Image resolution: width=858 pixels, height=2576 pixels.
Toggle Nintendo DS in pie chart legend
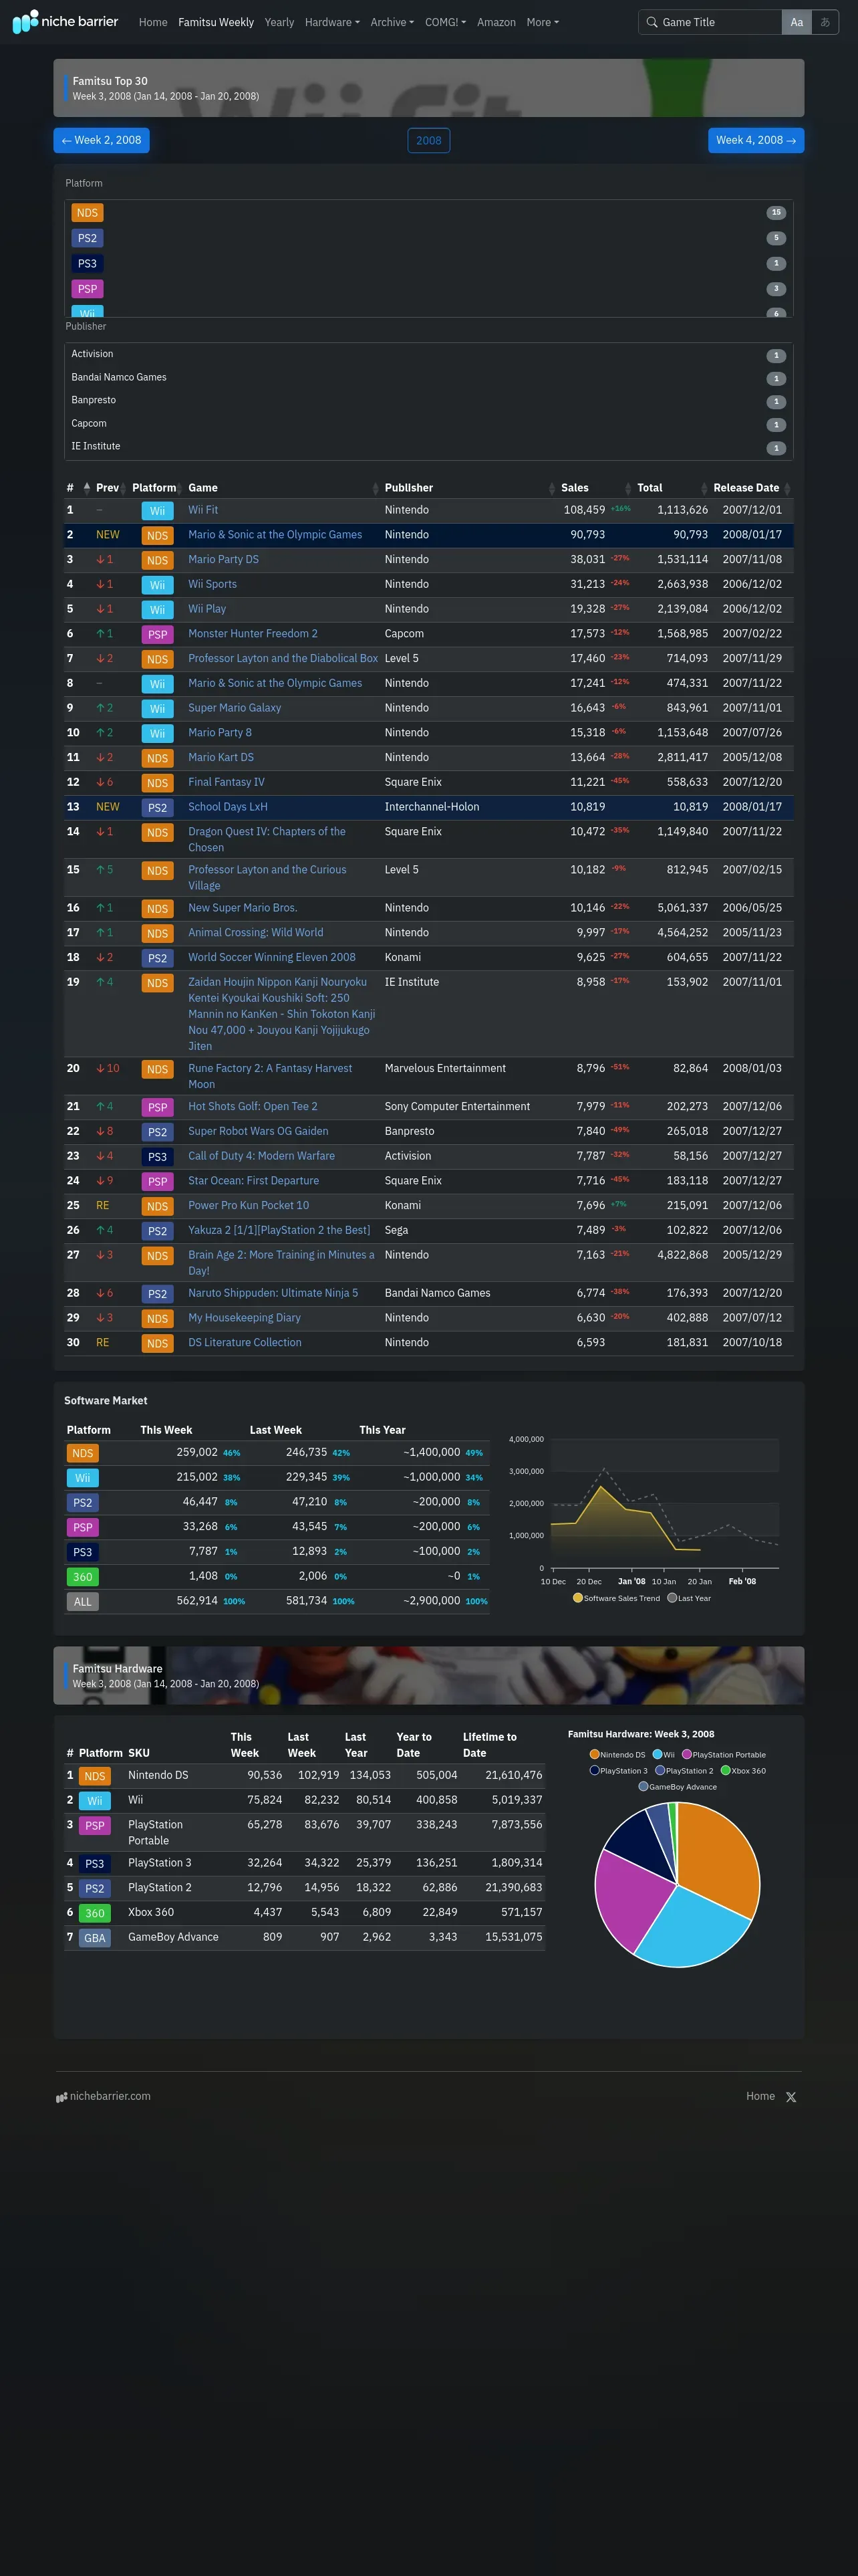click(x=617, y=1754)
